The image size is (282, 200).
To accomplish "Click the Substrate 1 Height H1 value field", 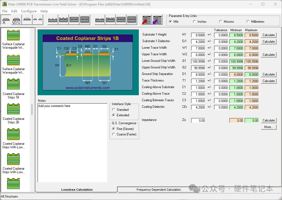I will pyautogui.click(x=198, y=35).
